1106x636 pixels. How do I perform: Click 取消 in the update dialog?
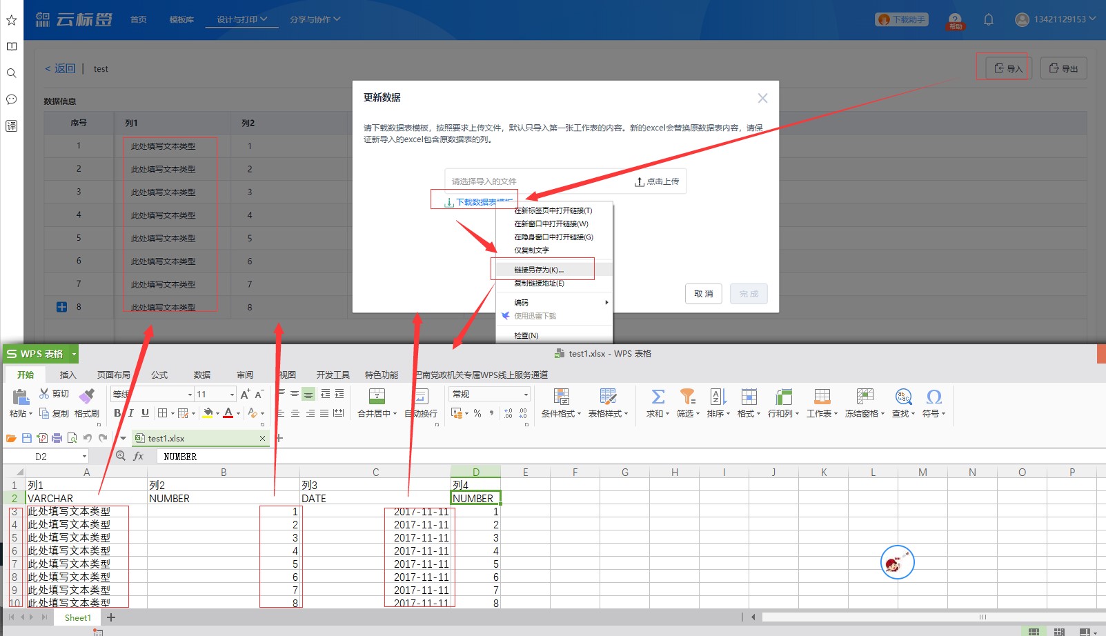[x=704, y=294]
